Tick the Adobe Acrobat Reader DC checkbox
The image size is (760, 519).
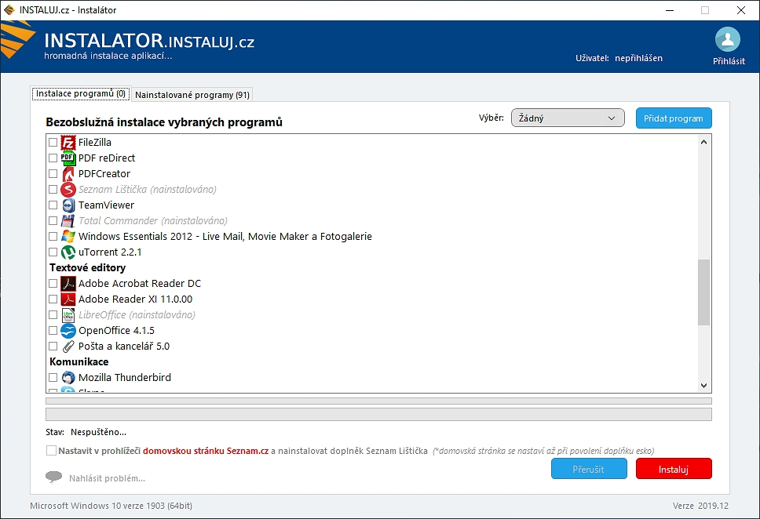53,283
